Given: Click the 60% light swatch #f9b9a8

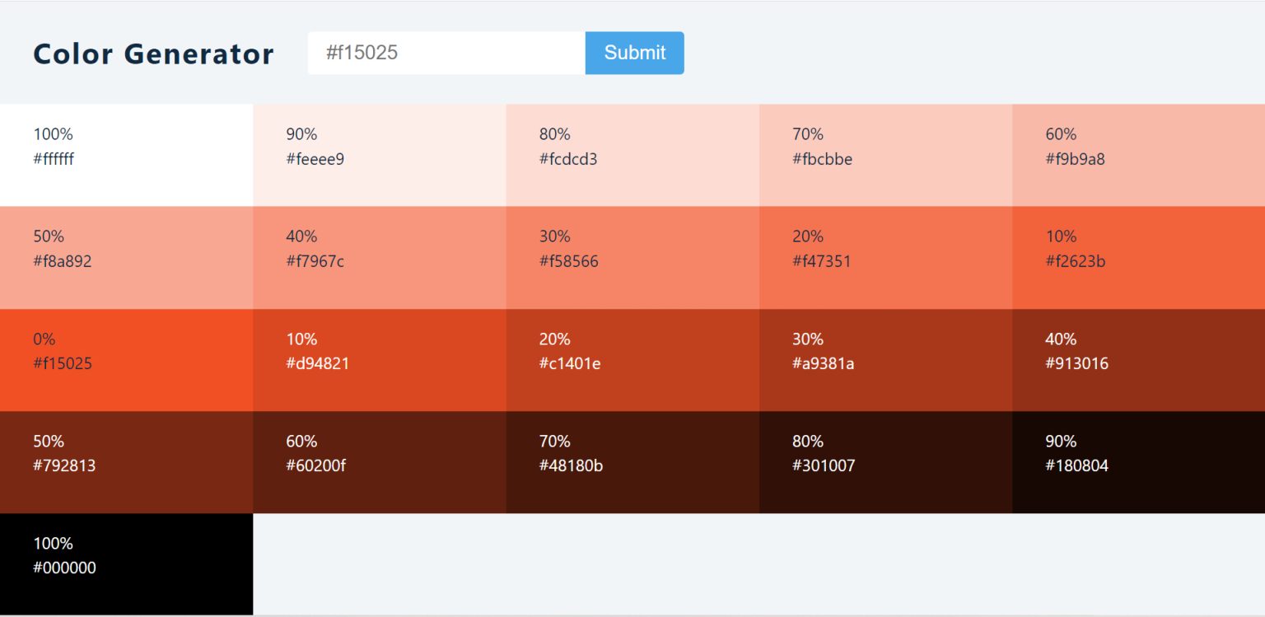Looking at the screenshot, I should click(1138, 153).
